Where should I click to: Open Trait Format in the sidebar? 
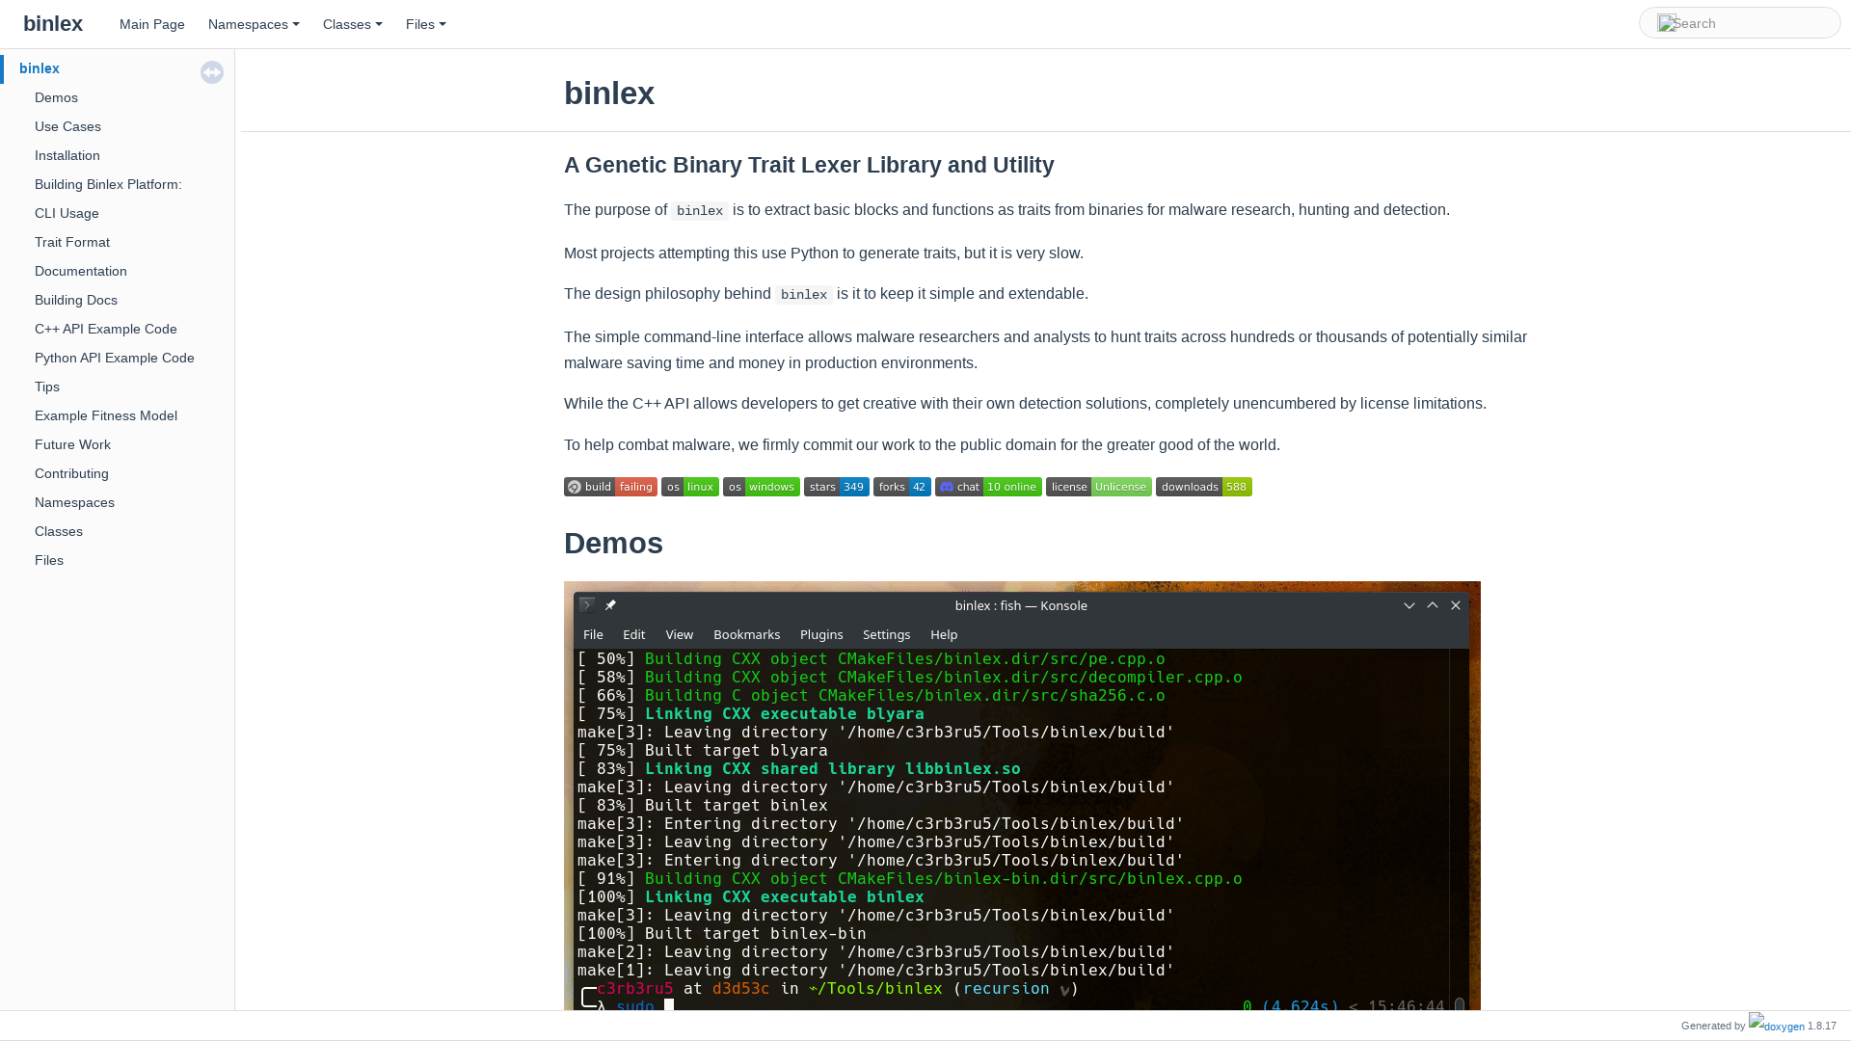coord(72,242)
